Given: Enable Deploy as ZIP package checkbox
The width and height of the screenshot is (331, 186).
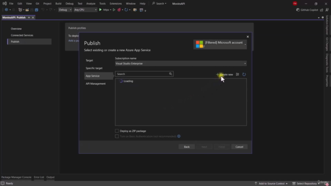Looking at the screenshot, I should (117, 131).
